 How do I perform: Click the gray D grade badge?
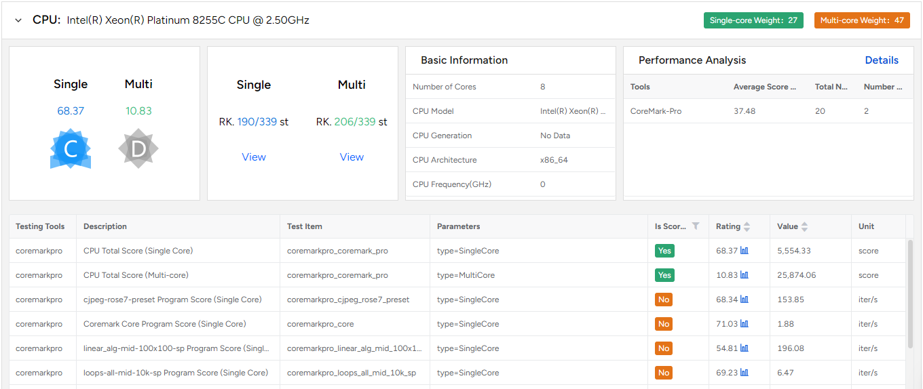coord(138,148)
